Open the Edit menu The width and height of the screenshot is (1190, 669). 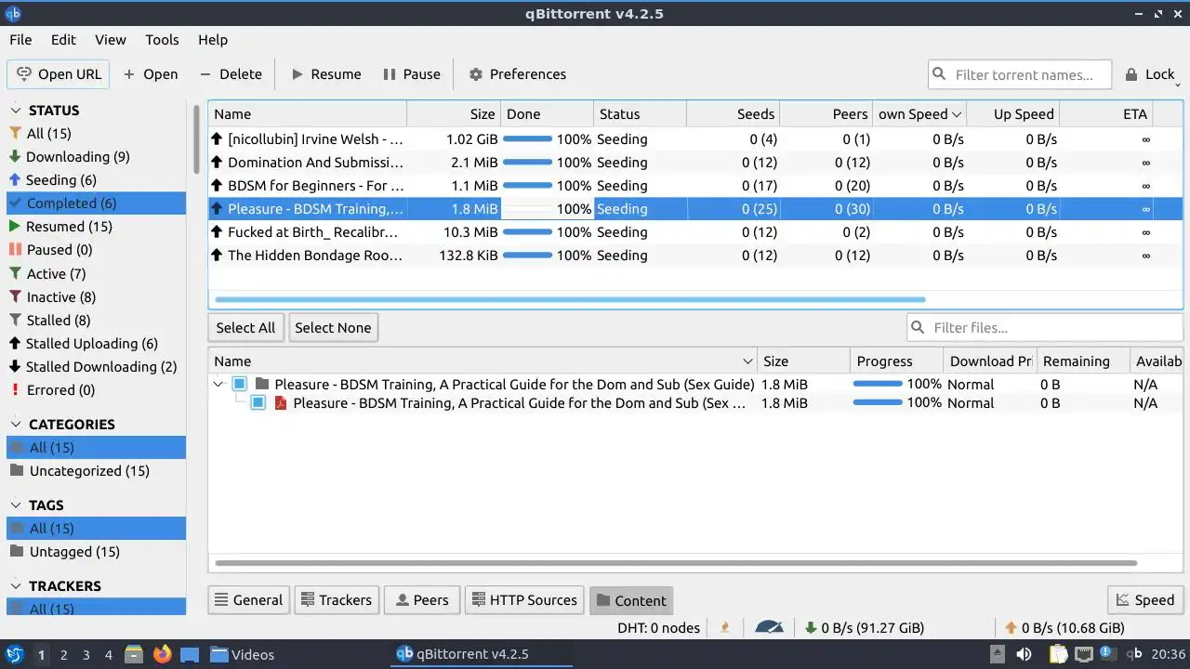pyautogui.click(x=63, y=40)
